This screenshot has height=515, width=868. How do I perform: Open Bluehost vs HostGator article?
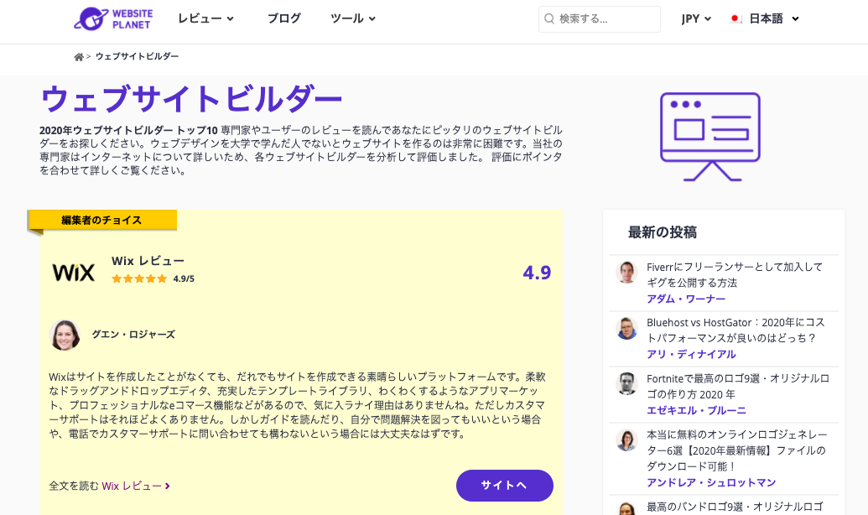pos(731,330)
